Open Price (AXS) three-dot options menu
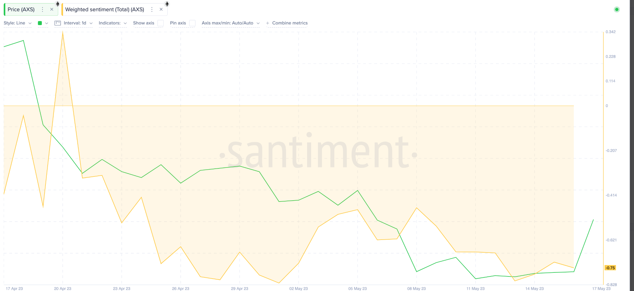Screen dimensions: 634x291 coord(43,10)
